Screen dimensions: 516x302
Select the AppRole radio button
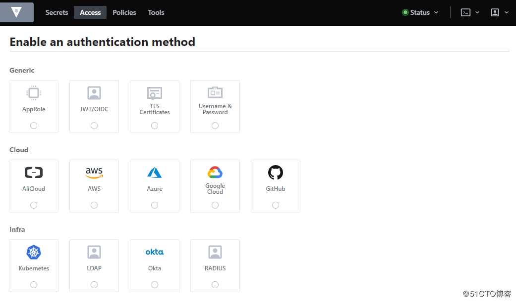click(x=34, y=126)
